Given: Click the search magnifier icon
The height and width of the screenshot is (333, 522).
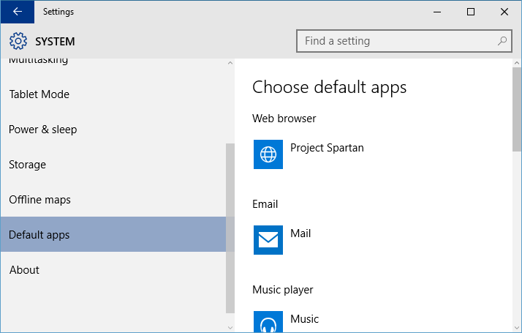Looking at the screenshot, I should 502,41.
